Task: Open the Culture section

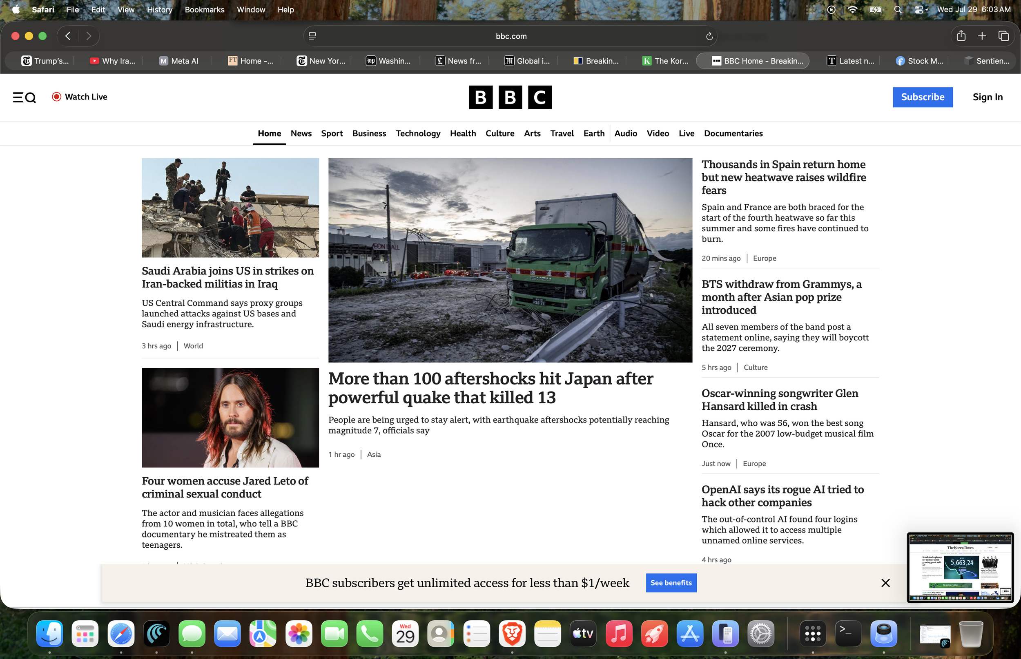Action: click(500, 133)
